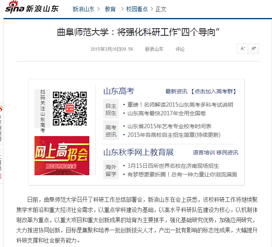Click 新浪山东 source link under title
The image size is (272, 247).
(154, 49)
